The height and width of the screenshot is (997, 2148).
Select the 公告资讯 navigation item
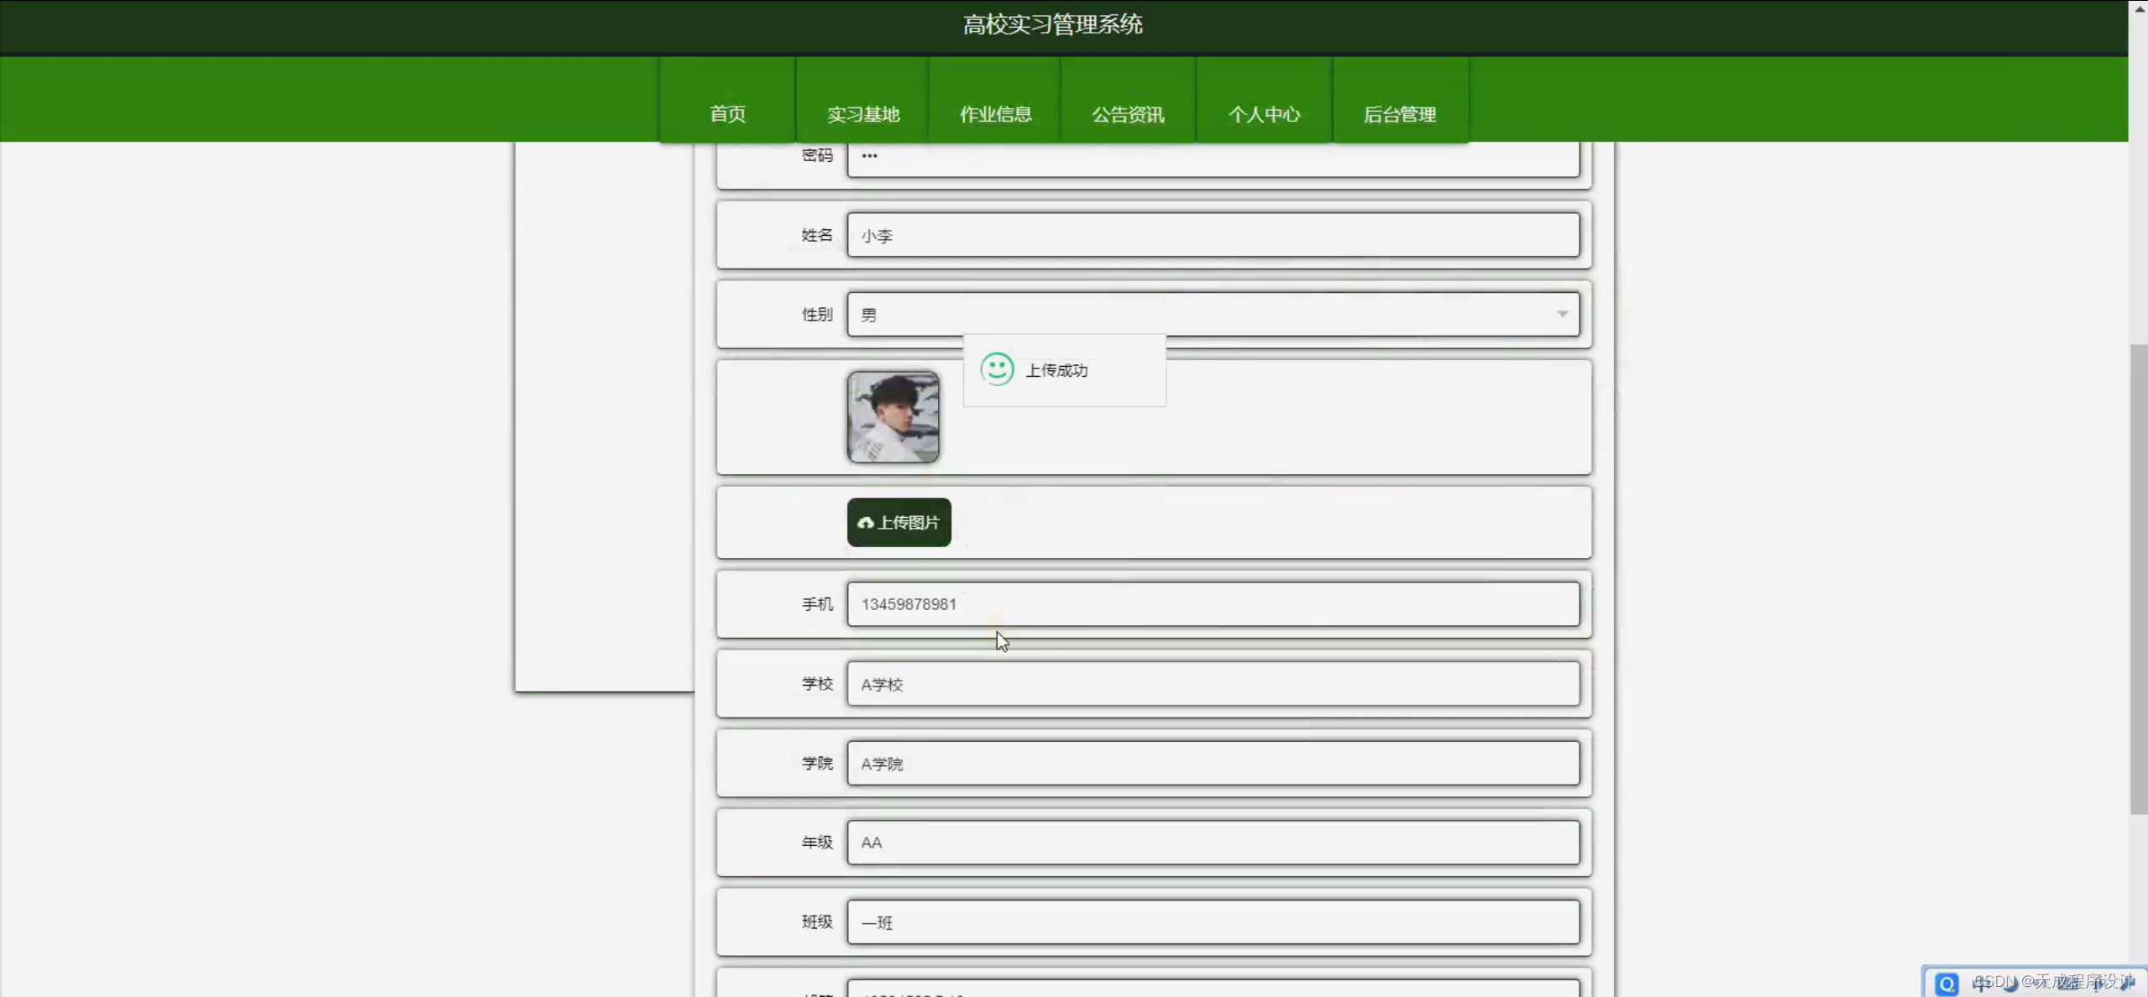tap(1128, 113)
